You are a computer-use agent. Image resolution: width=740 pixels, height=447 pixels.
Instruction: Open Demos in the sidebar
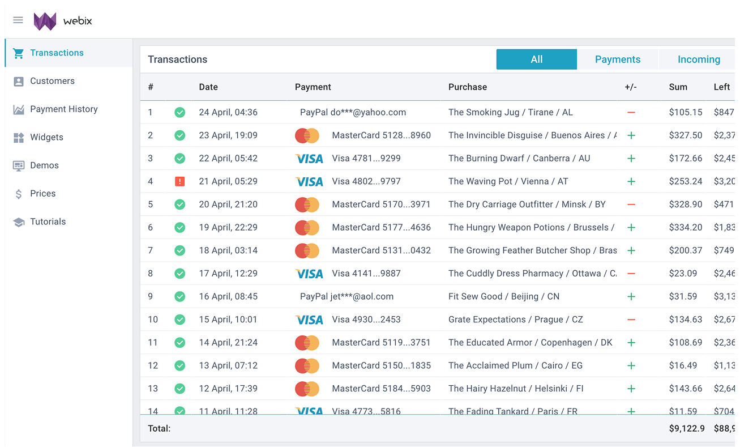tap(44, 165)
